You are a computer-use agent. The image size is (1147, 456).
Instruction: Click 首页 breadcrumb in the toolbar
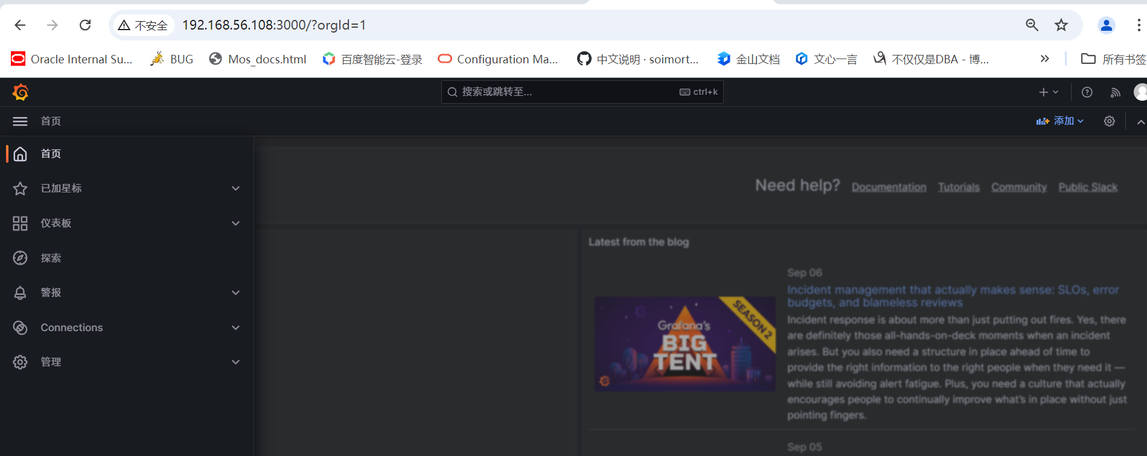coord(51,121)
